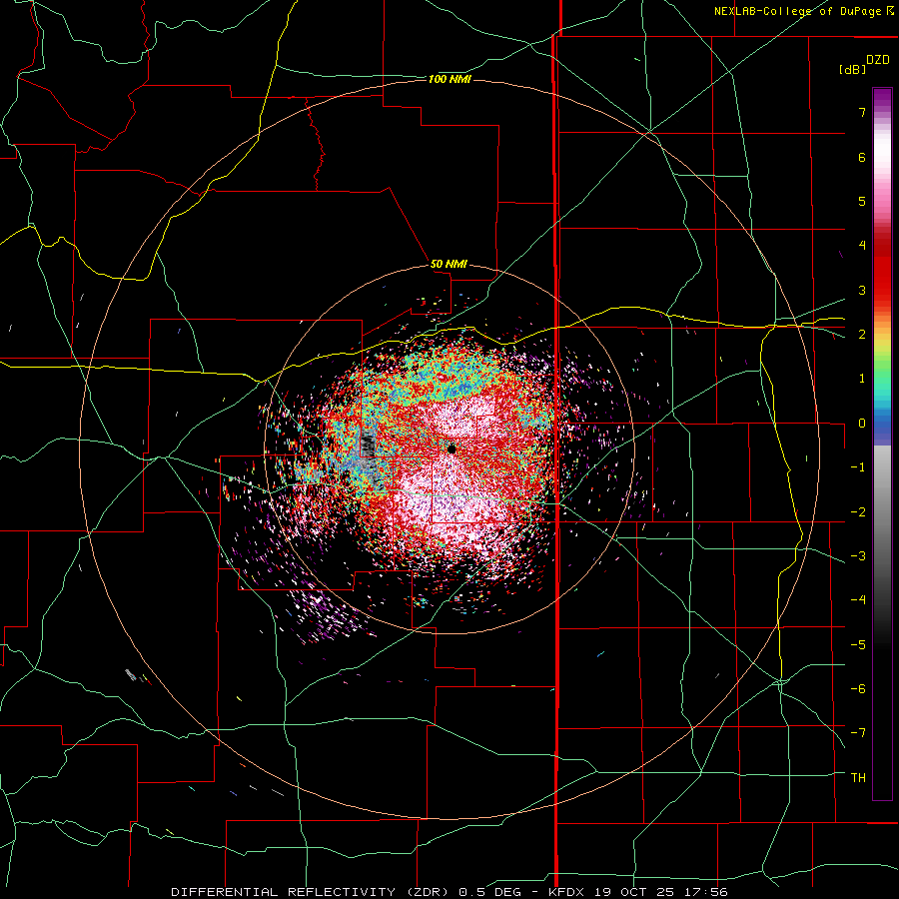Click the -1 value on the color scale
This screenshot has height=899, width=899.
tap(858, 467)
